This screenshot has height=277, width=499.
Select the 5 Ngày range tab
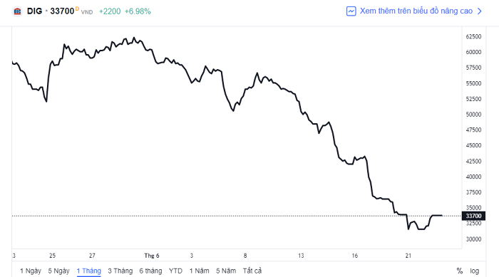59,271
